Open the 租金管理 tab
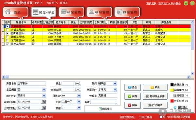 72,12
